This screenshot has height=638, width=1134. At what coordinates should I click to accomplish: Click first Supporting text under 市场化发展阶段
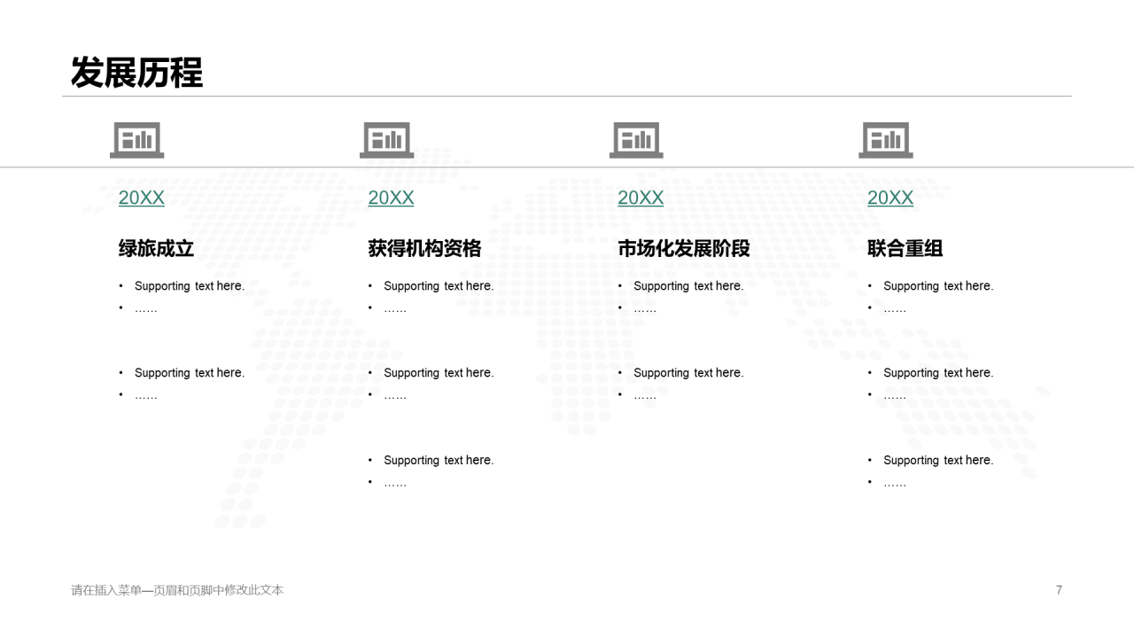688,286
